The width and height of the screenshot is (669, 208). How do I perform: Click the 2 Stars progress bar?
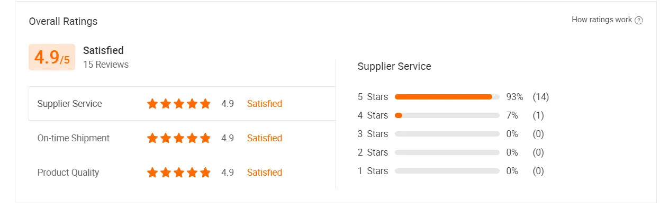[447, 152]
